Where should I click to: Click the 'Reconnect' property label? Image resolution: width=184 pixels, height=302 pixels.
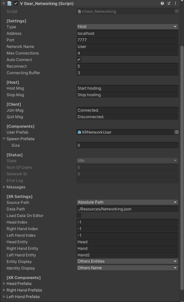coord(16,66)
